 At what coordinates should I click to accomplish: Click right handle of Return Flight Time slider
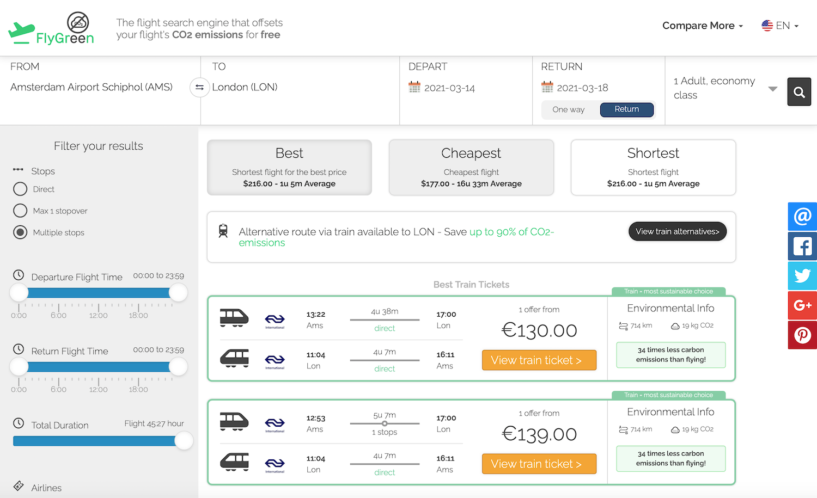[178, 367]
